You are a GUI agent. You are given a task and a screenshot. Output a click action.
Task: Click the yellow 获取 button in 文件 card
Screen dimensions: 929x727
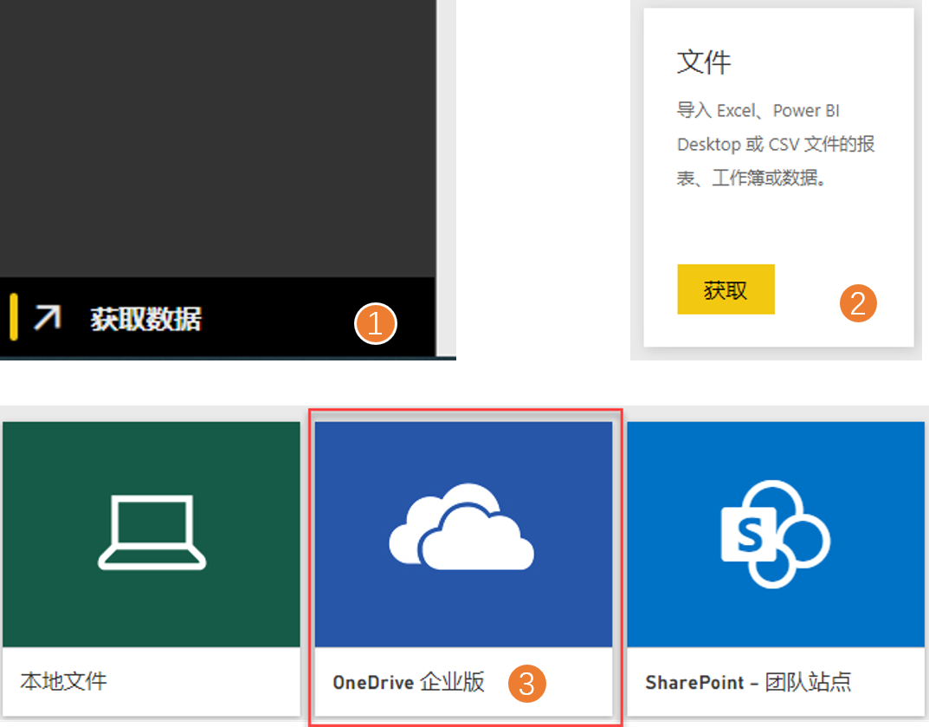click(726, 289)
